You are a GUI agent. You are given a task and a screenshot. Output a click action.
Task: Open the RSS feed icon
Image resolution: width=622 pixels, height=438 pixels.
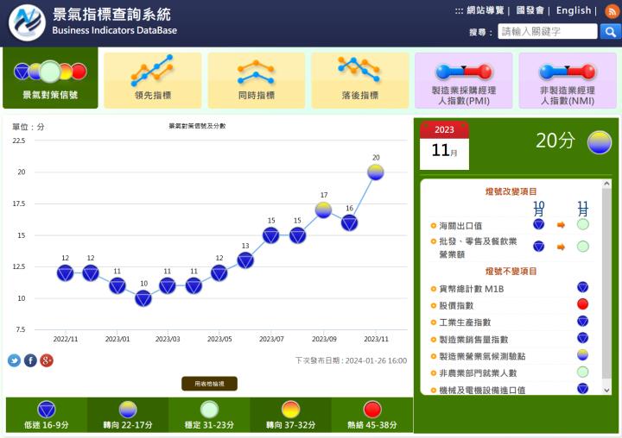(612, 11)
